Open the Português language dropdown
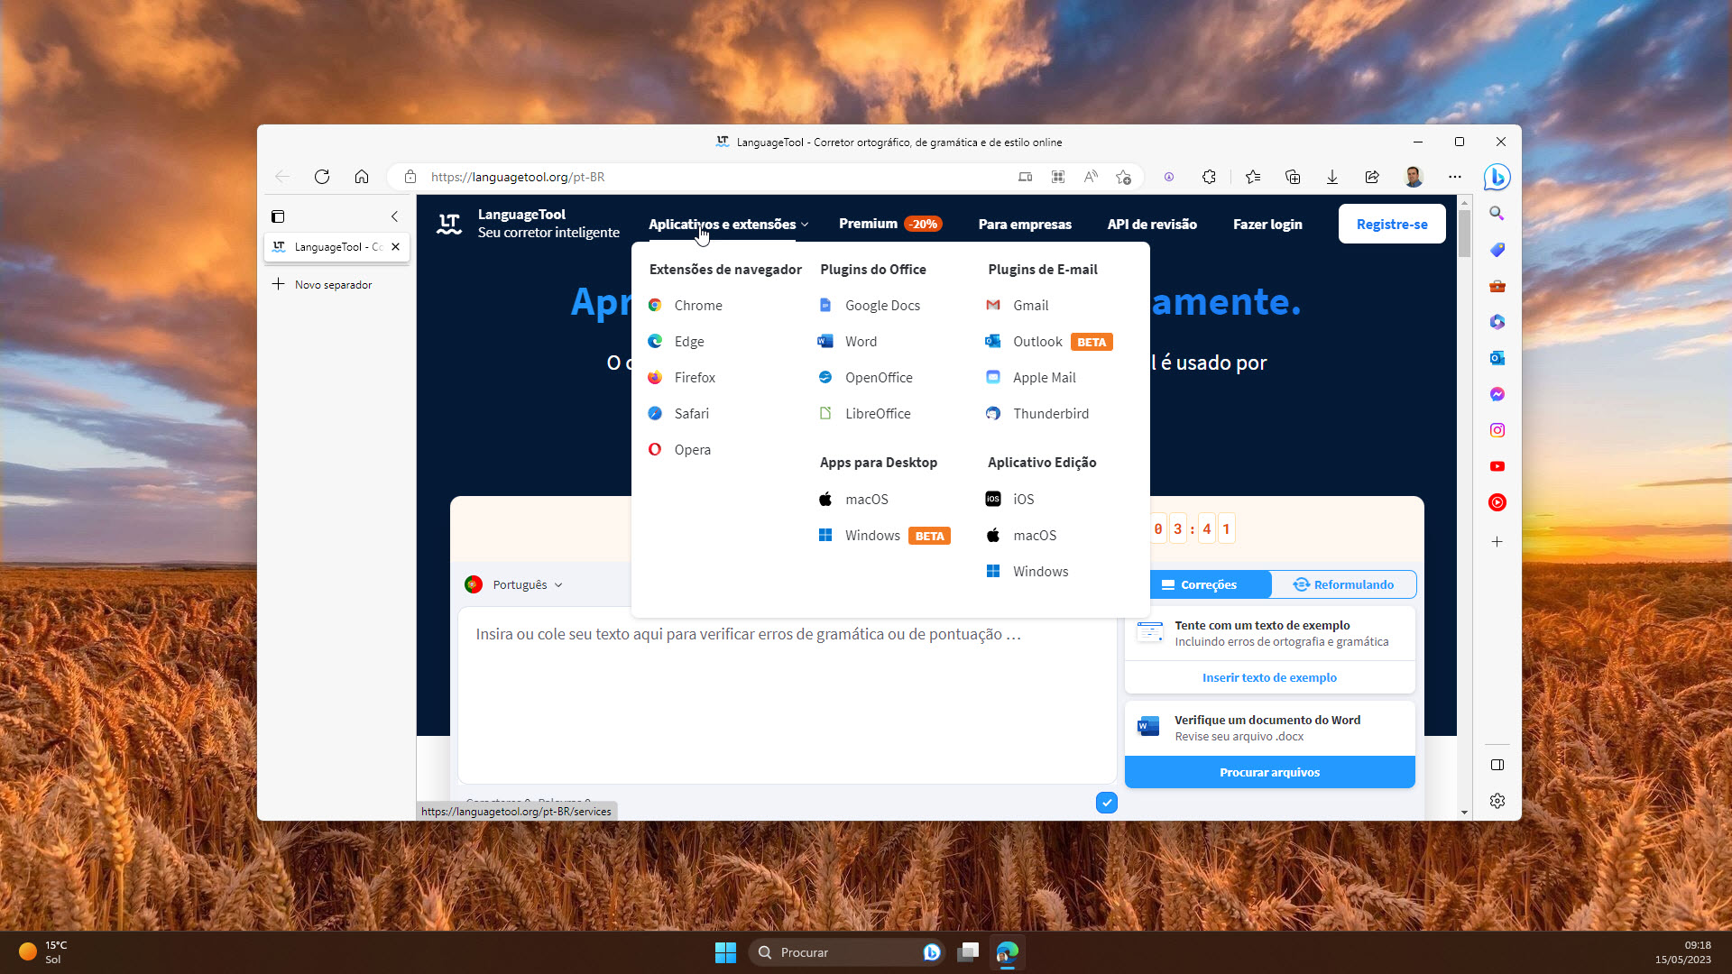The width and height of the screenshot is (1732, 974). pos(514,584)
